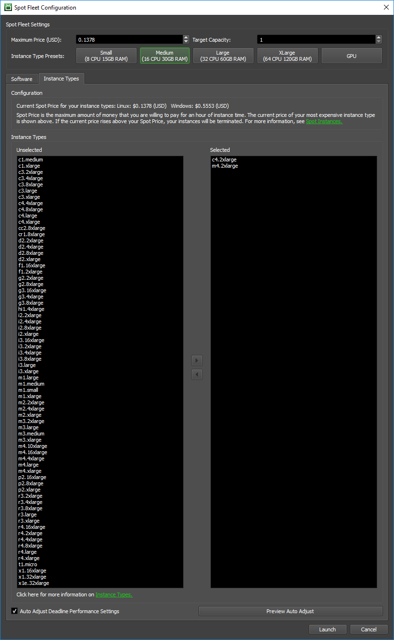The image size is (394, 640).
Task: Select m4.10xlarge instance type
Action: pos(100,446)
